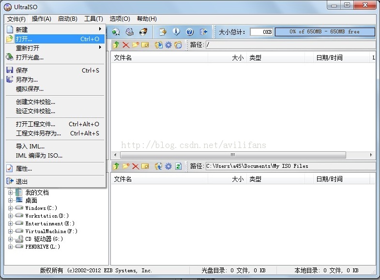Open the 重新打开 submenu

[55, 48]
